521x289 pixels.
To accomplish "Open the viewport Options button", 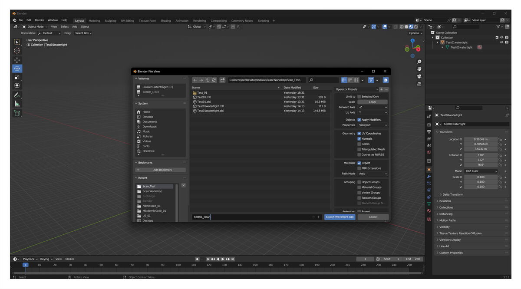I will point(415,33).
